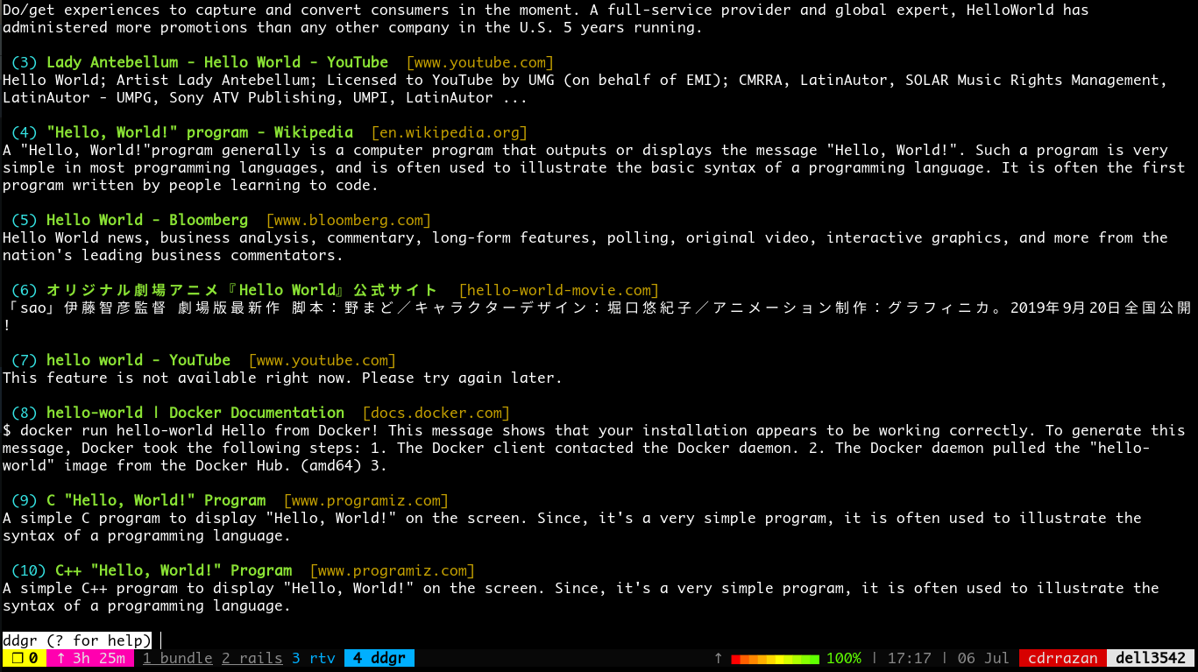Open the Lady Antebellum Hello World result
Screen dimensions: 1198x672
click(x=216, y=62)
